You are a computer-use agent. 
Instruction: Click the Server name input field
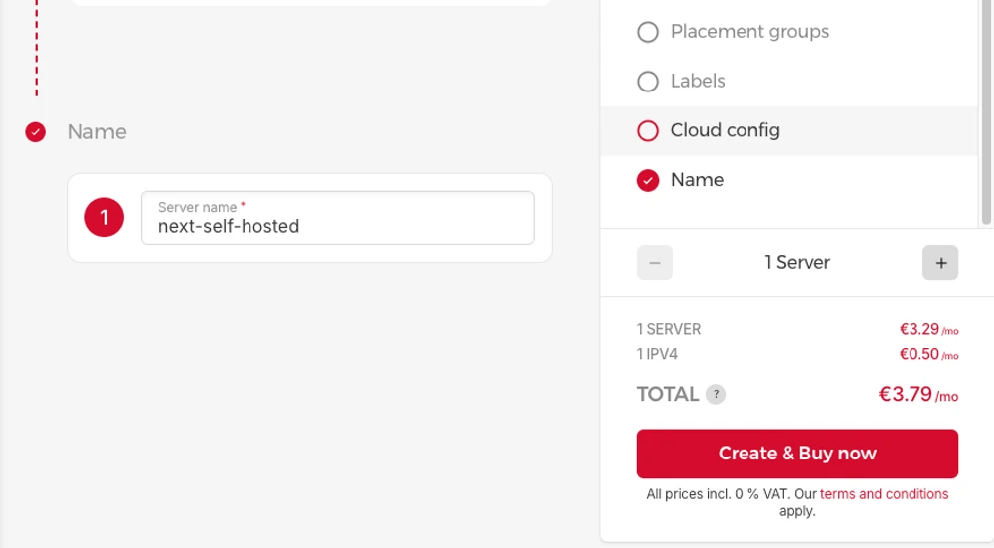click(x=338, y=226)
